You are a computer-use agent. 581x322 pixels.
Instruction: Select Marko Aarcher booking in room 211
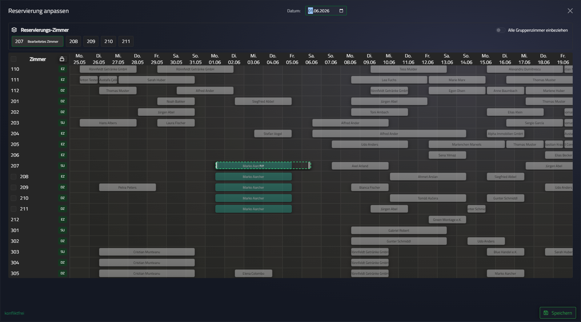253,209
